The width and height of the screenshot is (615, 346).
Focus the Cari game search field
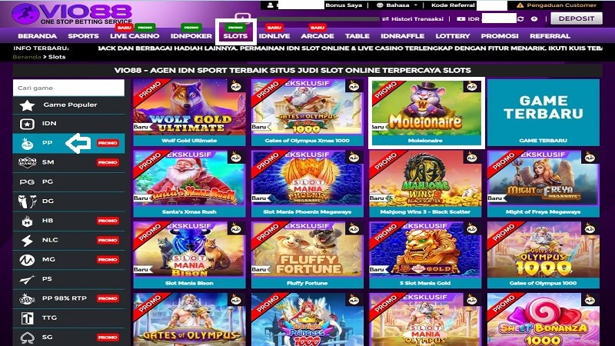68,88
